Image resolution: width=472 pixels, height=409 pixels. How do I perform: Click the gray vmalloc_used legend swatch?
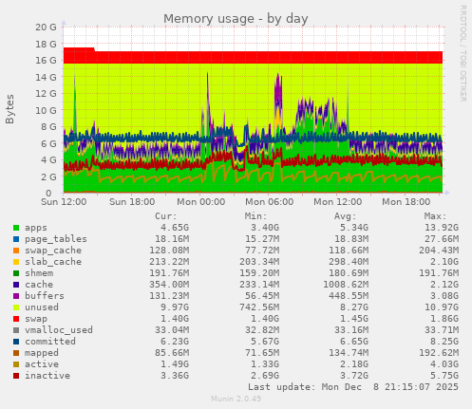(x=16, y=330)
